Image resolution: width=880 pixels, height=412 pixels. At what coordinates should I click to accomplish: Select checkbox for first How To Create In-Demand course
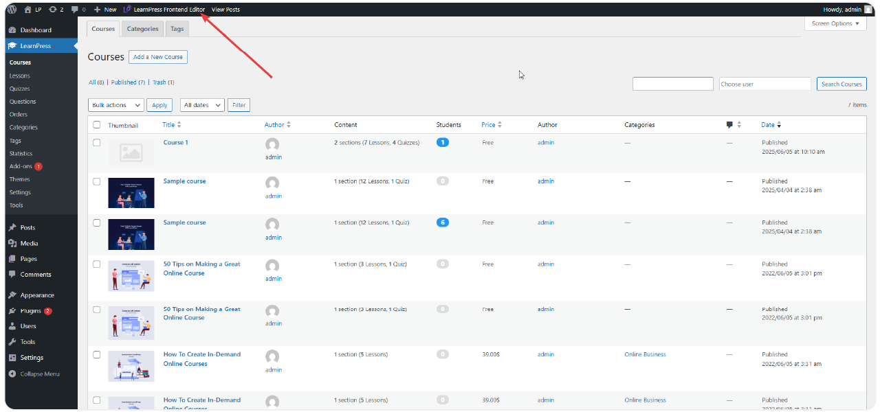(x=97, y=355)
